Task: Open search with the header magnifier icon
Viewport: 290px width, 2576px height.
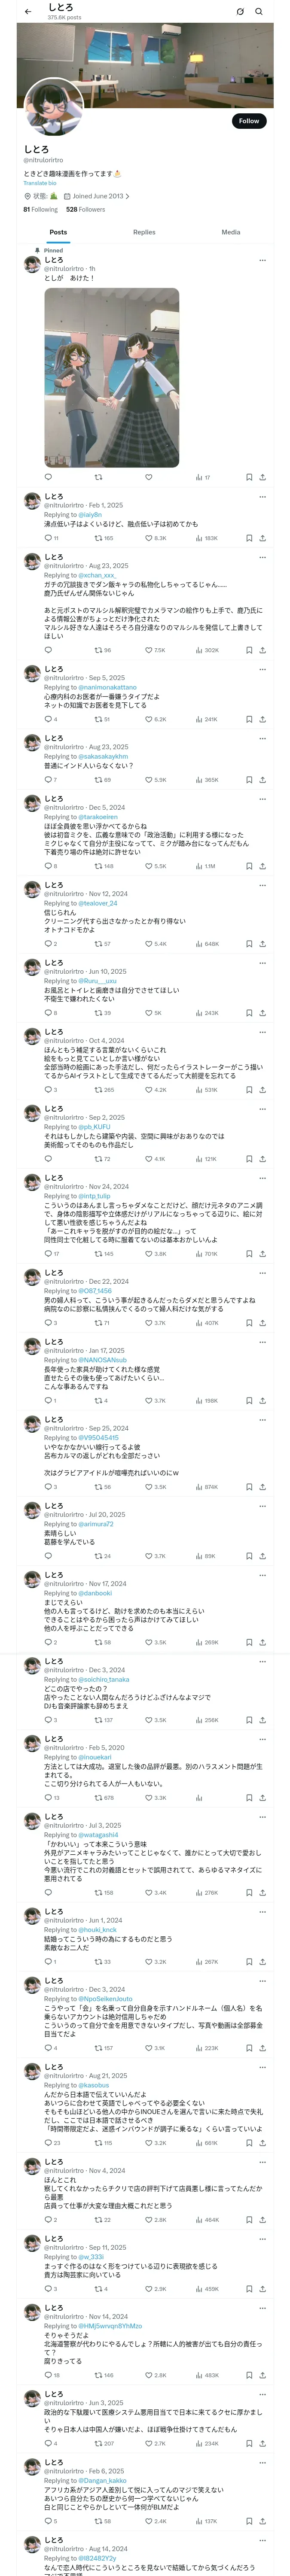Action: (x=259, y=12)
